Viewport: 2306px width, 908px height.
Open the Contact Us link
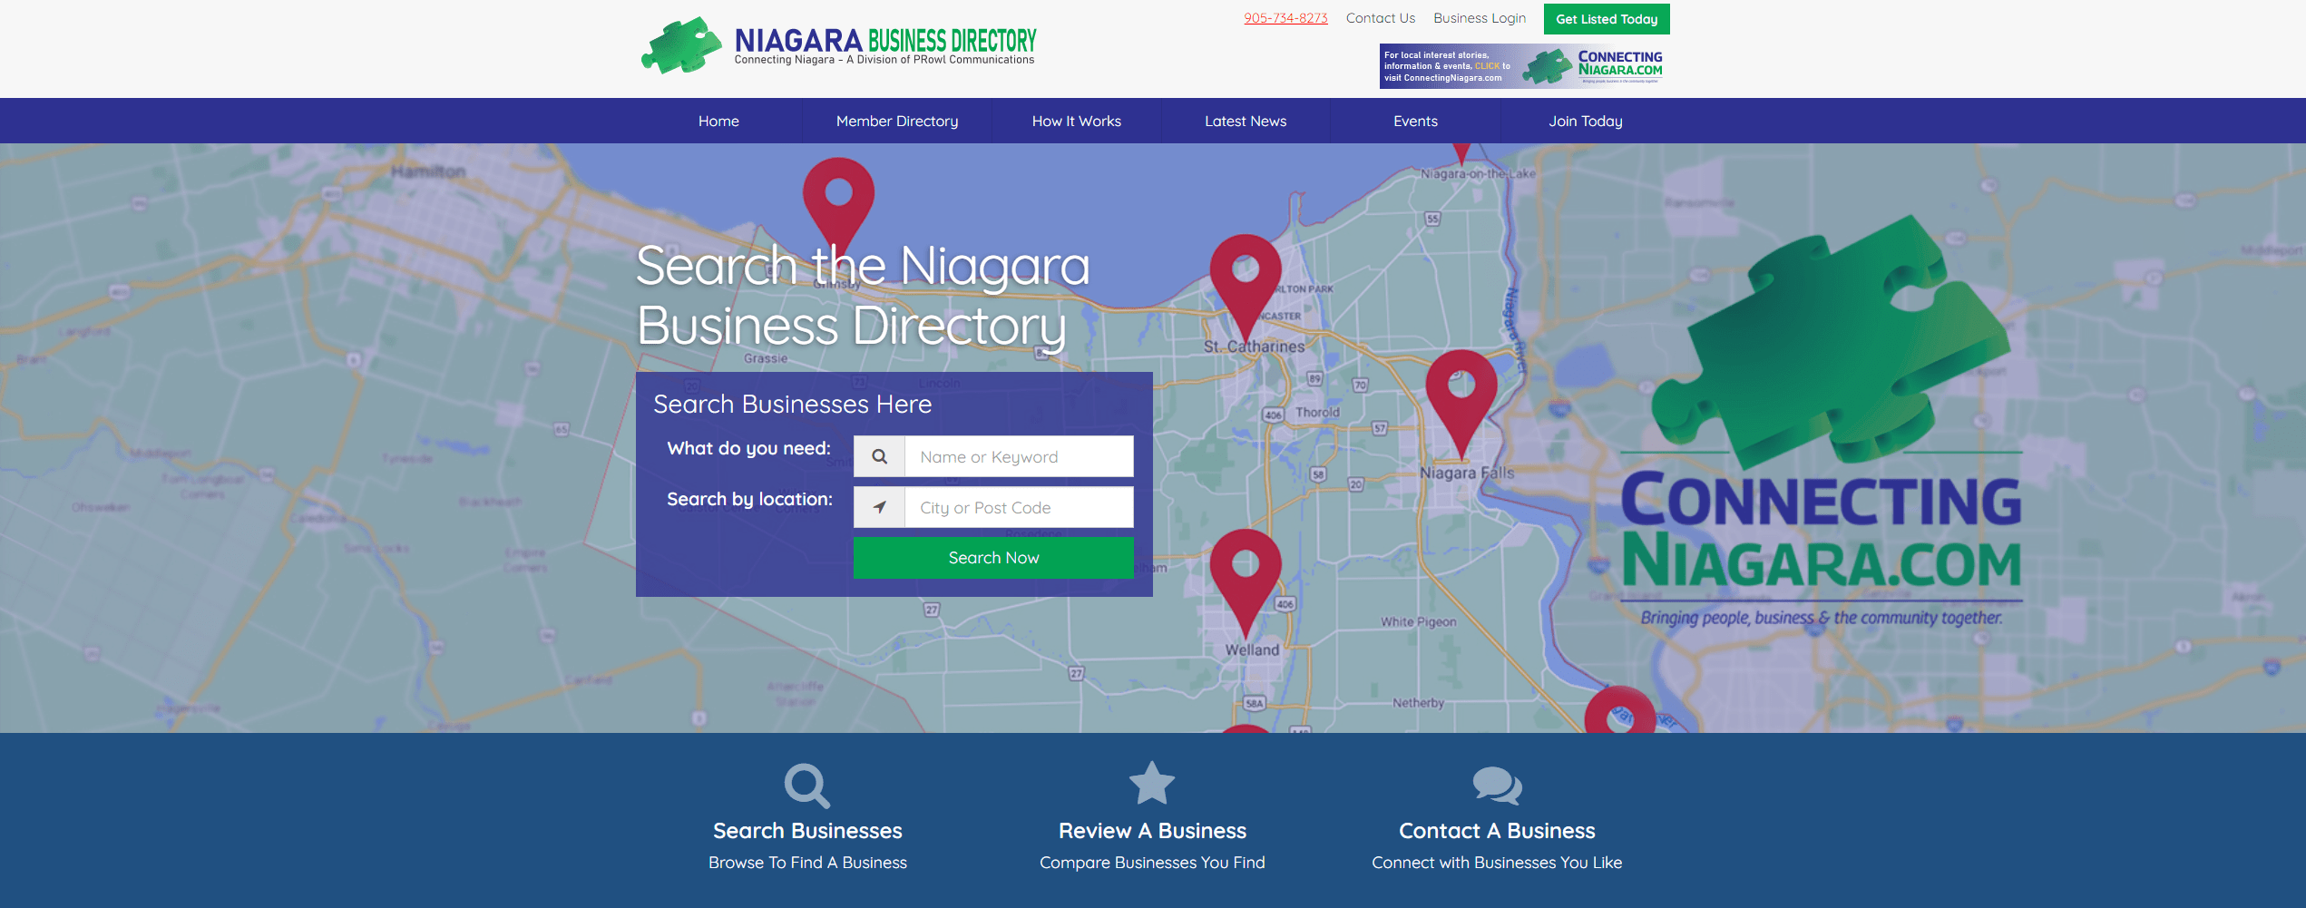point(1381,18)
